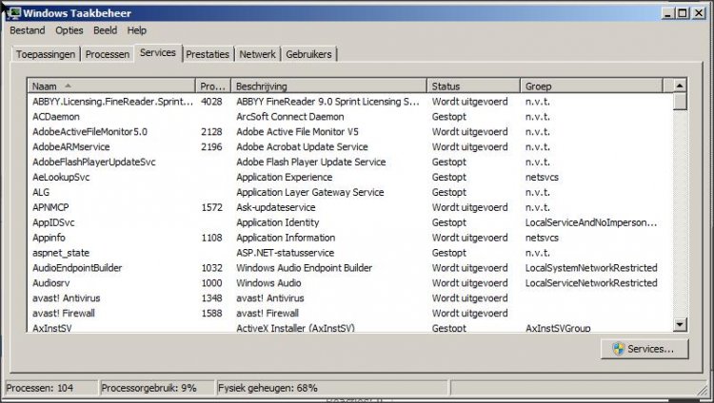
Task: Sort services by the Naam column header
Action: (111, 86)
